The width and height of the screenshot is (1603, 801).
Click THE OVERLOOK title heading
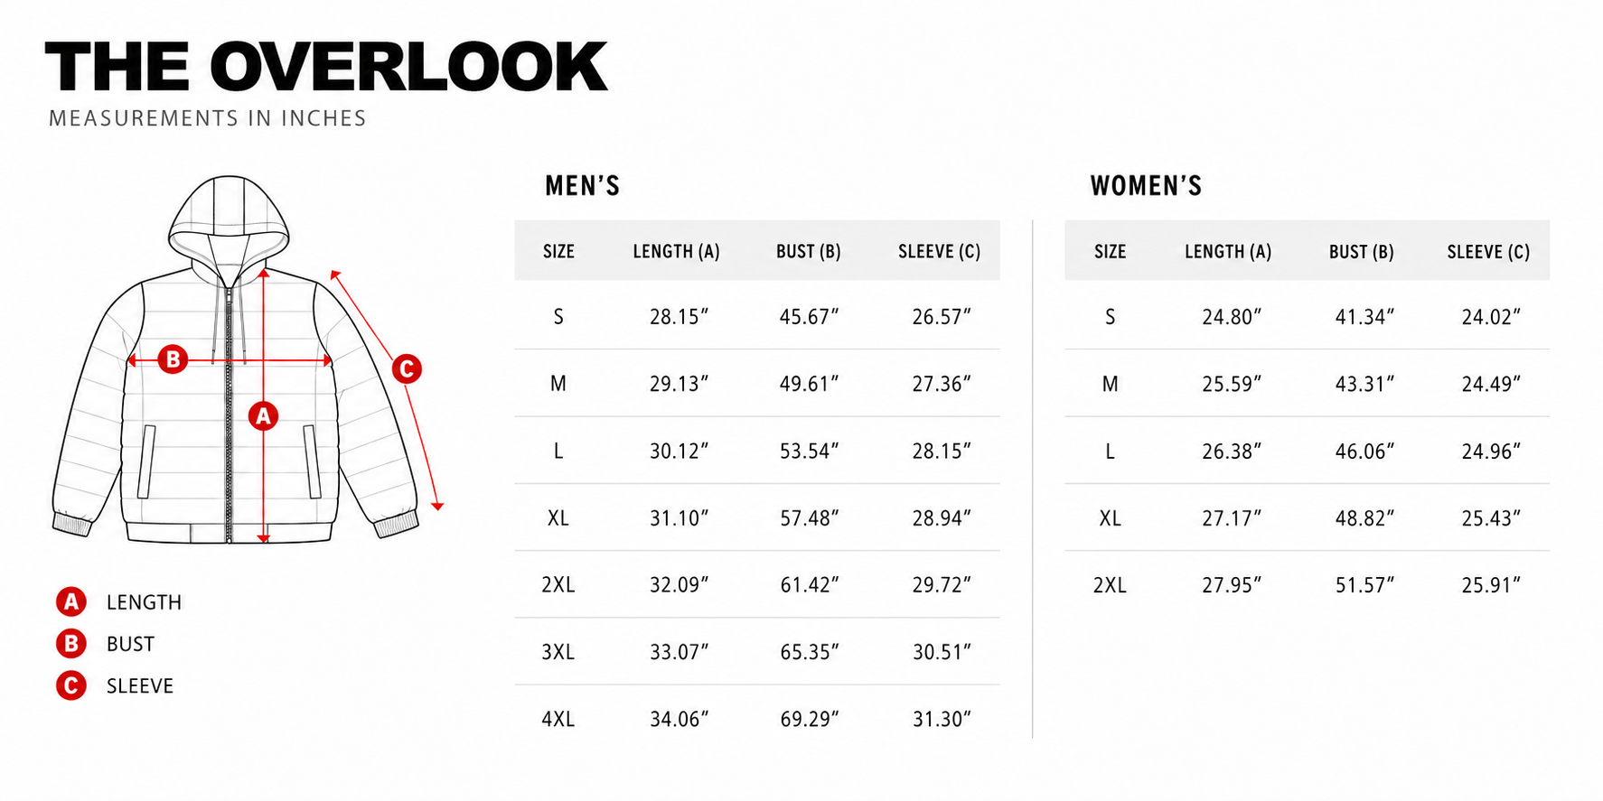point(326,67)
